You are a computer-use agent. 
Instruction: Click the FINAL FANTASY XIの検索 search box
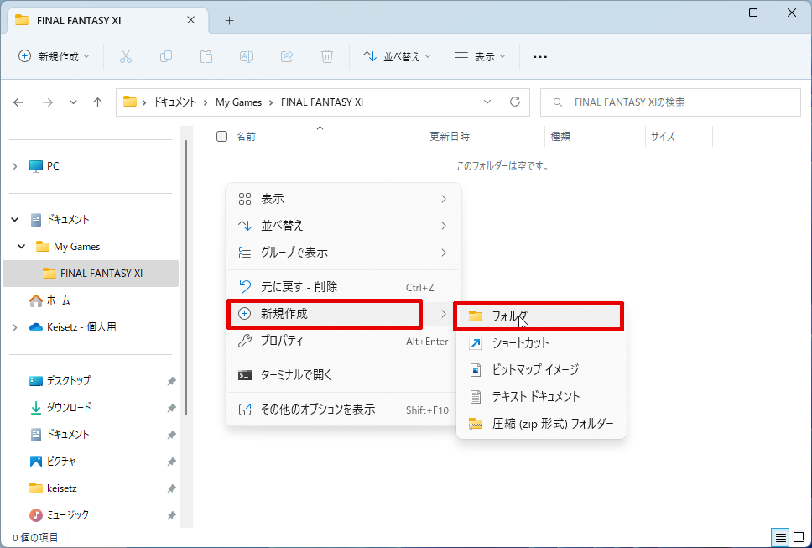click(670, 102)
